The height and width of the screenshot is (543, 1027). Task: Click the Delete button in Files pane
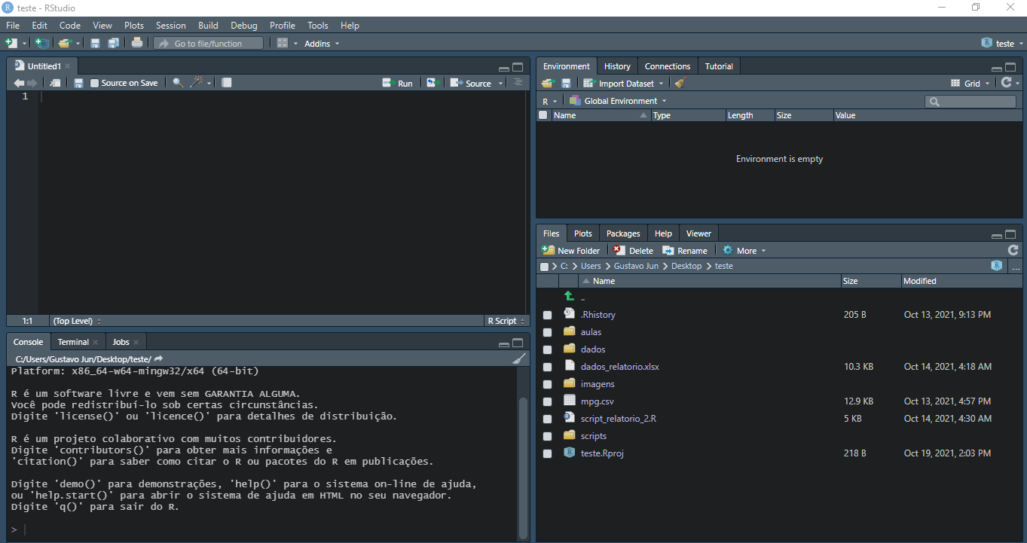click(633, 251)
